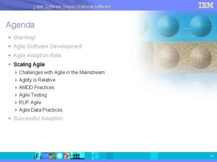Viewport: 217px width, 162px height.
Task: Click the Agile Data Practices sub-item
Action: click(x=41, y=110)
